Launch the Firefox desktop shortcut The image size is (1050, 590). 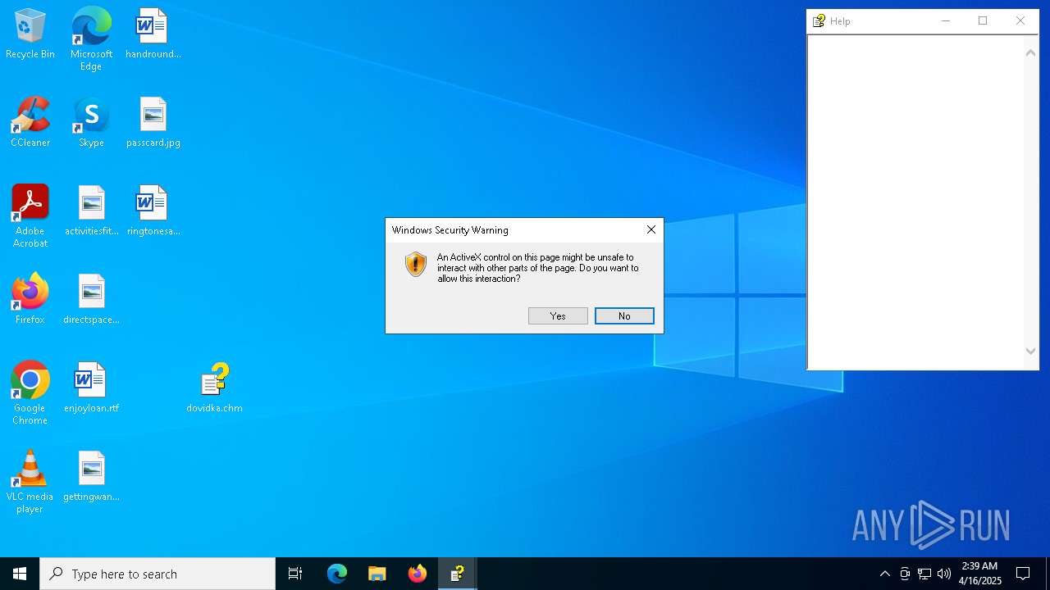point(30,299)
